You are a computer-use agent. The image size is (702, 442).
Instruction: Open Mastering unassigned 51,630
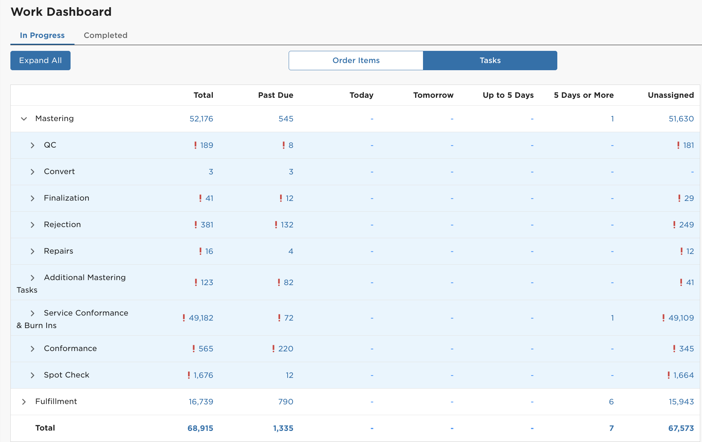coord(681,119)
